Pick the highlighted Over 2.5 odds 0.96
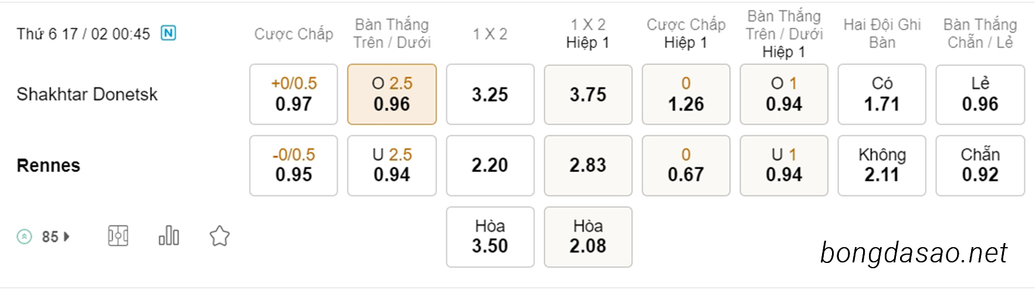This screenshot has height=294, width=1035. (x=392, y=94)
